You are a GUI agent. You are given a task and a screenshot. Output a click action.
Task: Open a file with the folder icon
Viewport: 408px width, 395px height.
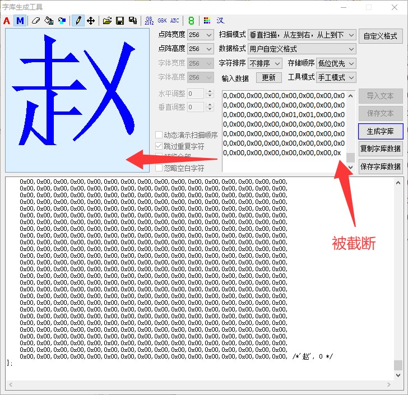(107, 21)
